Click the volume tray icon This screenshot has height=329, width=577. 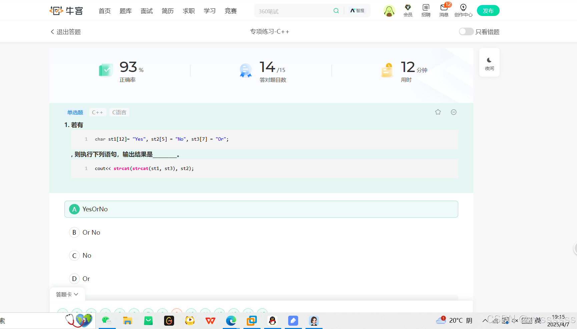click(515, 321)
